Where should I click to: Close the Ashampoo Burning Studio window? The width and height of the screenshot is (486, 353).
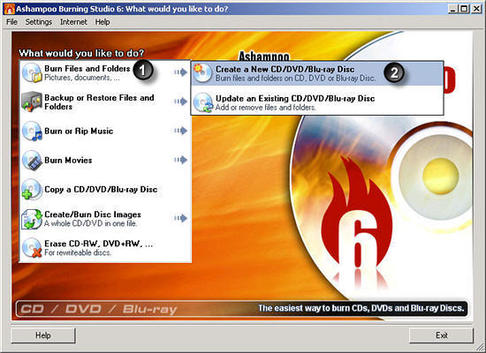tap(476, 9)
